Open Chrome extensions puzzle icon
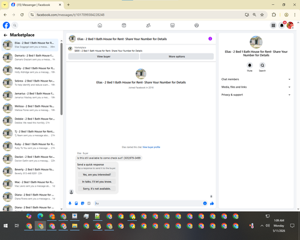300x240 pixels. (274, 15)
